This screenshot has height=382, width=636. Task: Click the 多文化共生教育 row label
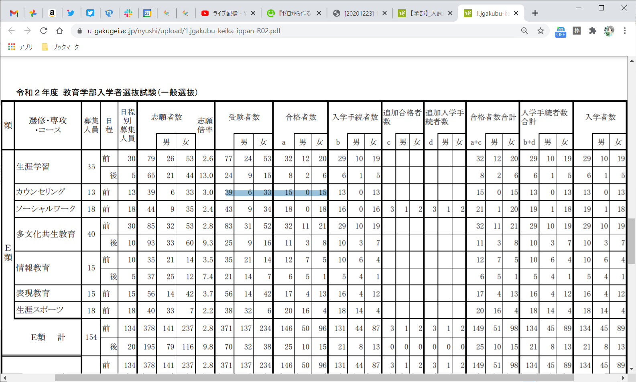(46, 234)
